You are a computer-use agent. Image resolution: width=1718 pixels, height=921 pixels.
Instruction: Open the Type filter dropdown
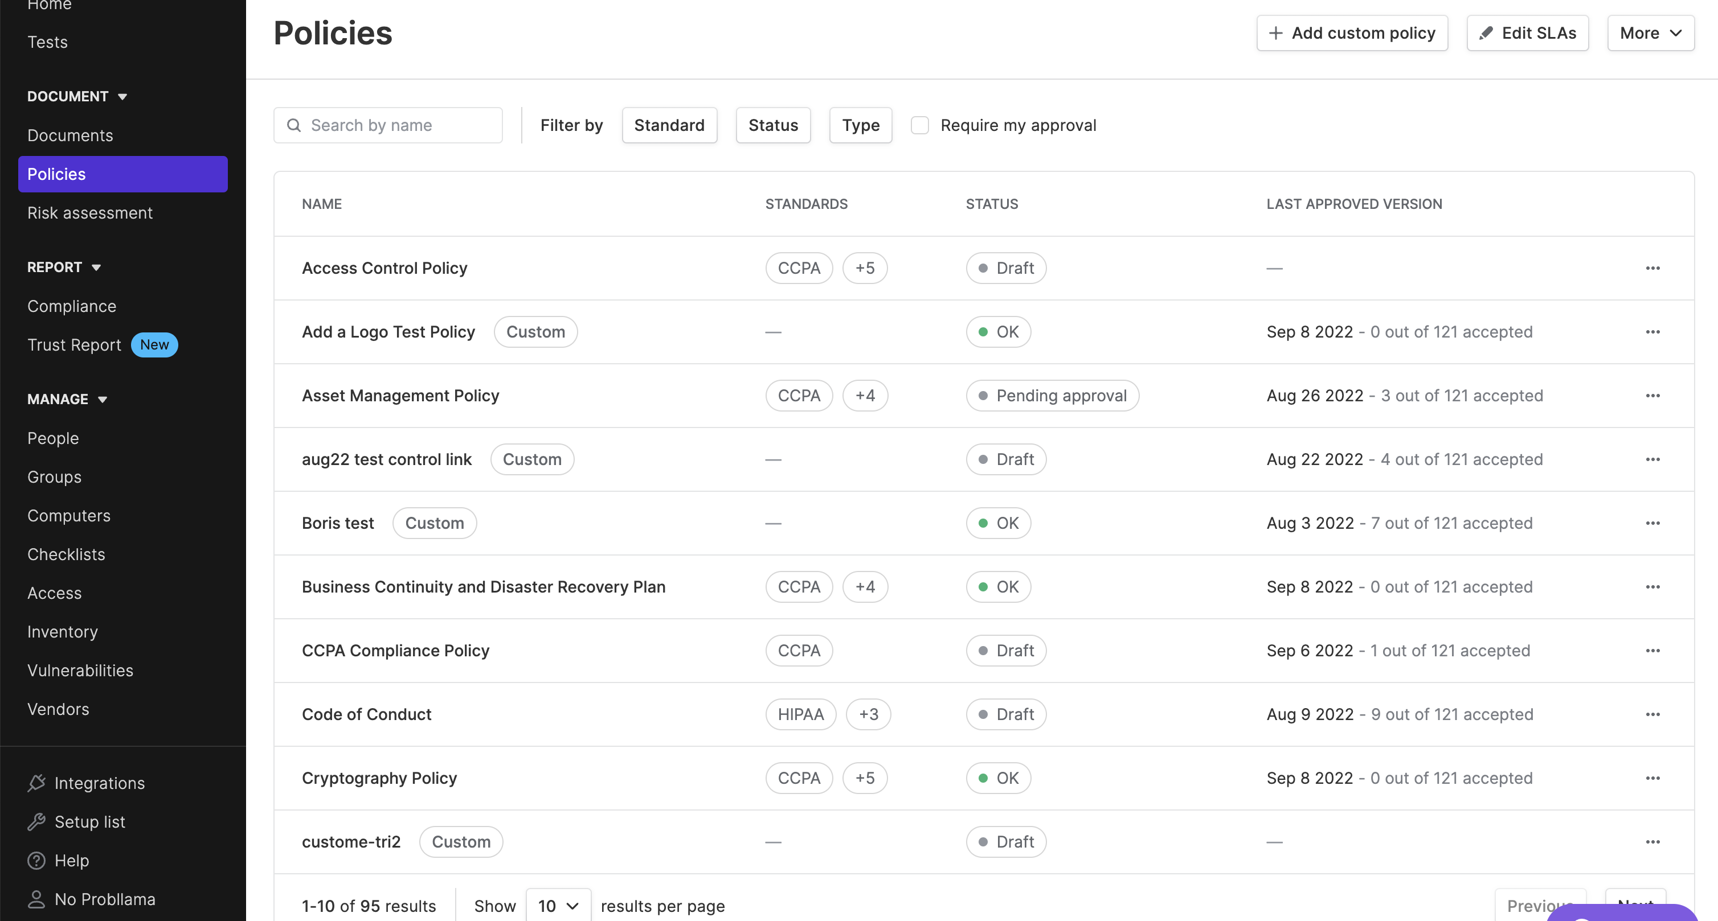point(860,125)
